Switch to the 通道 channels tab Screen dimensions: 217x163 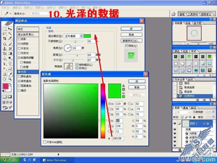coord(186,108)
